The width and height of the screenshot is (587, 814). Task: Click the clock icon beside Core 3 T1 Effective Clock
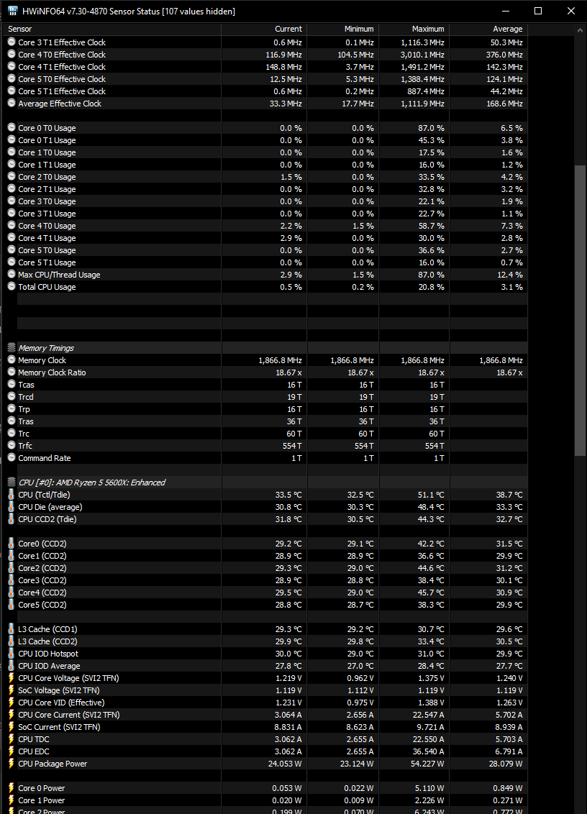[x=12, y=42]
